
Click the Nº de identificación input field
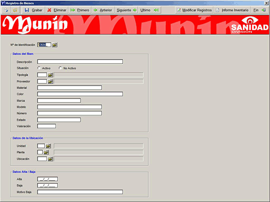pyautogui.click(x=44, y=44)
